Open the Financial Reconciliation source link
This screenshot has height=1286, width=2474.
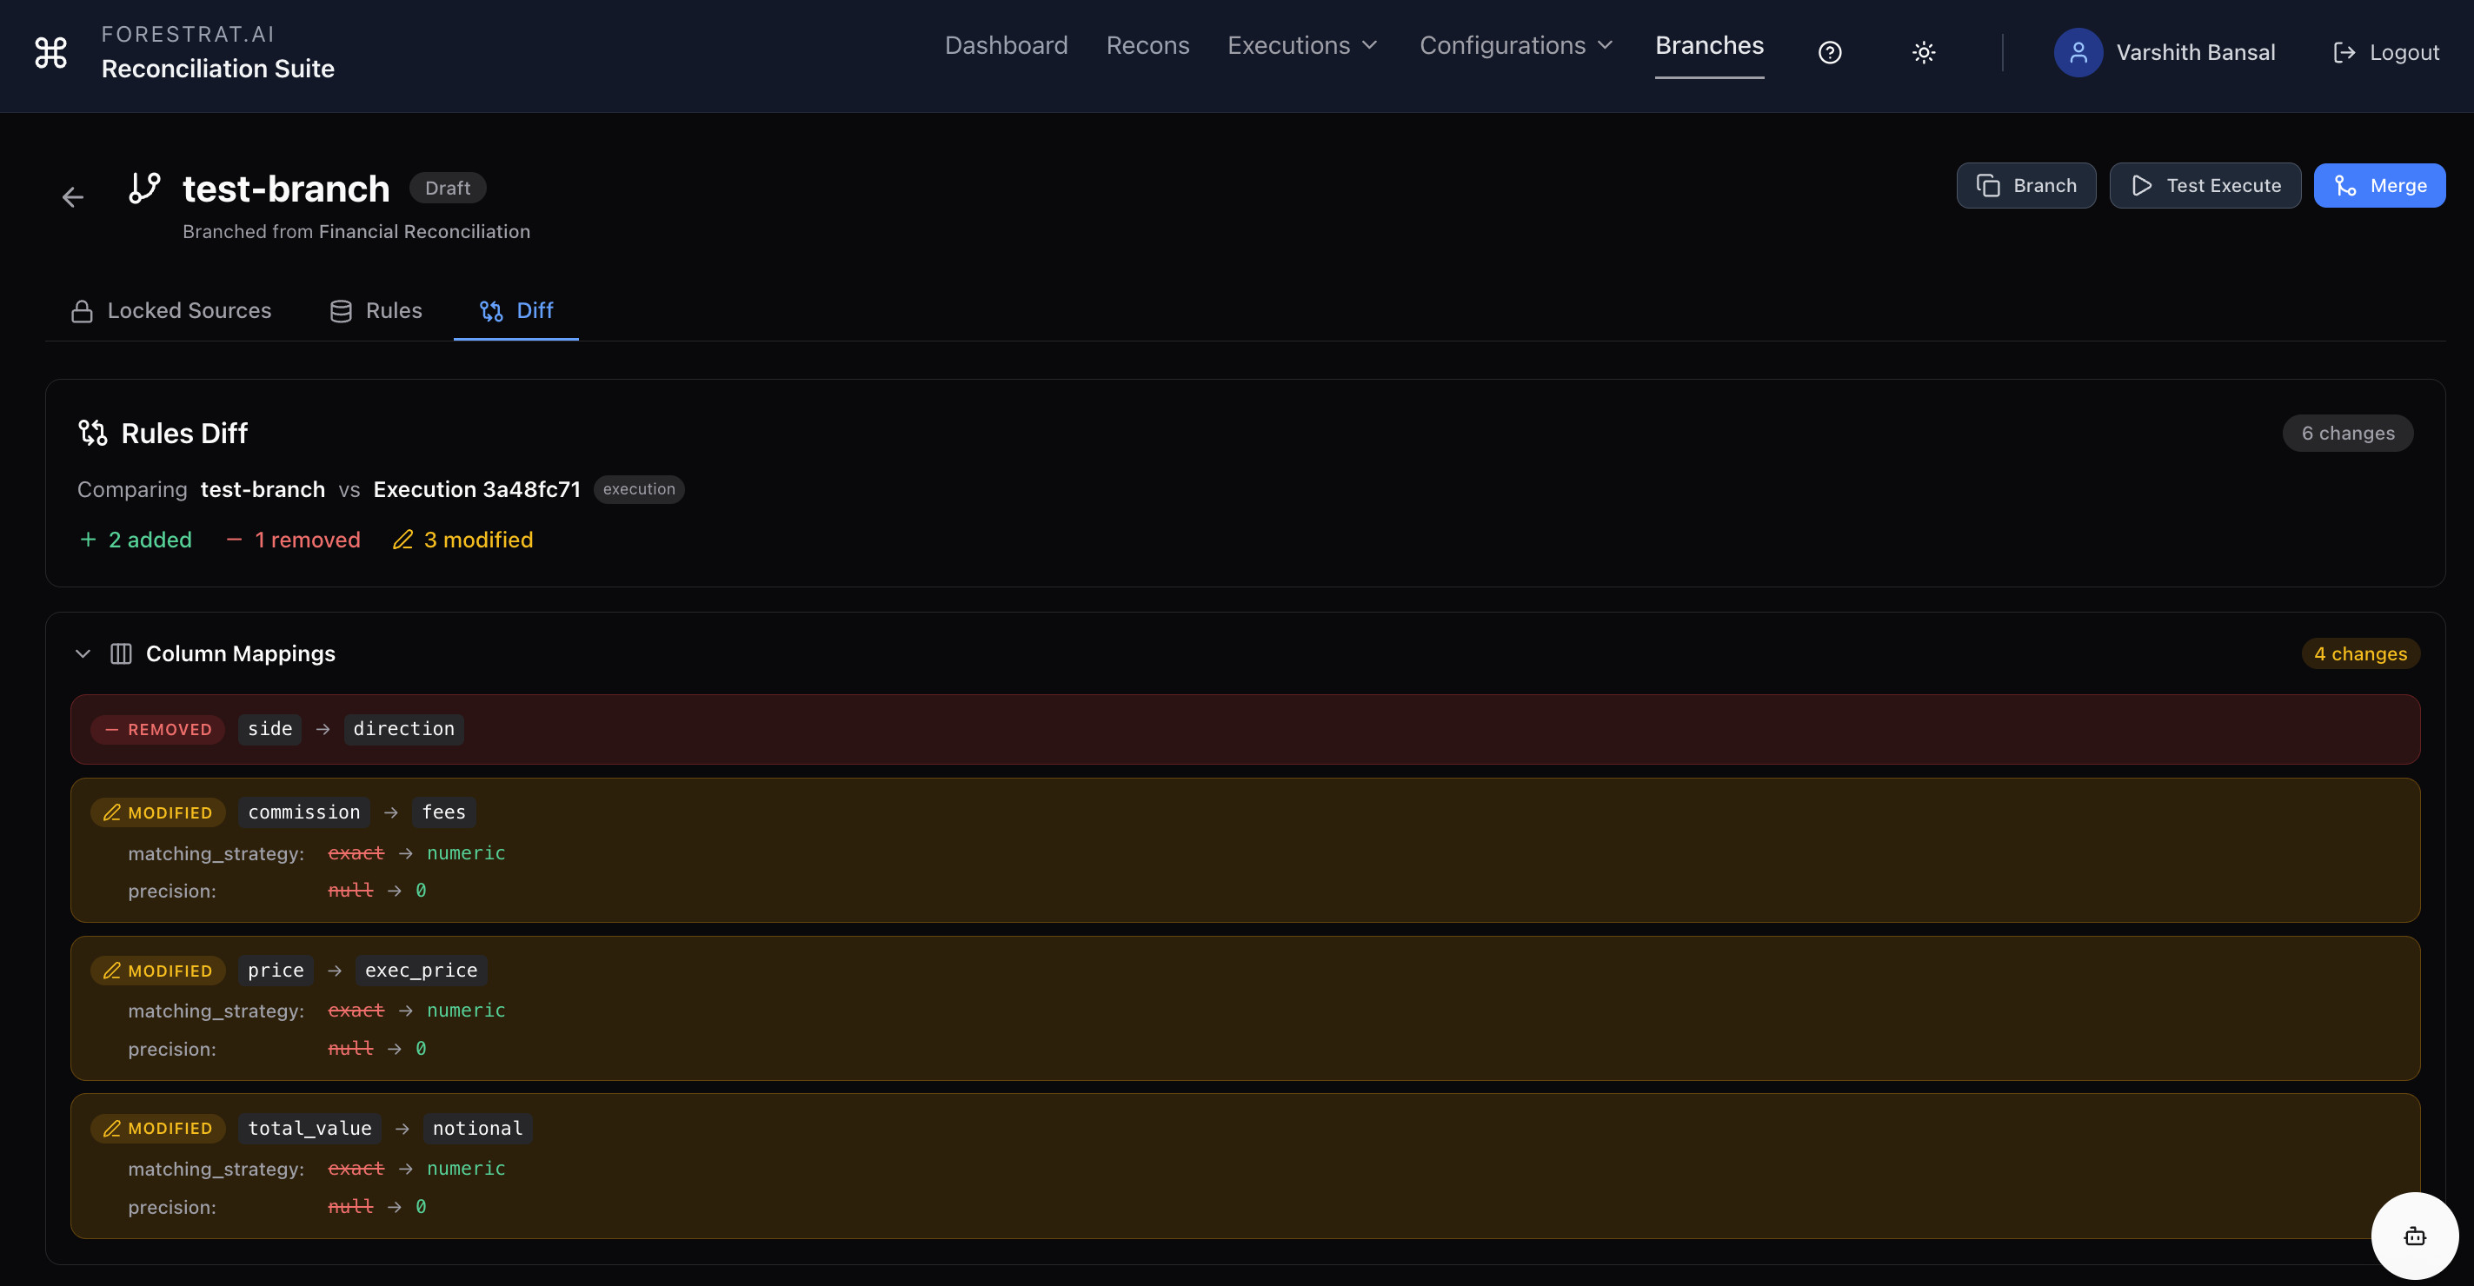click(x=423, y=231)
